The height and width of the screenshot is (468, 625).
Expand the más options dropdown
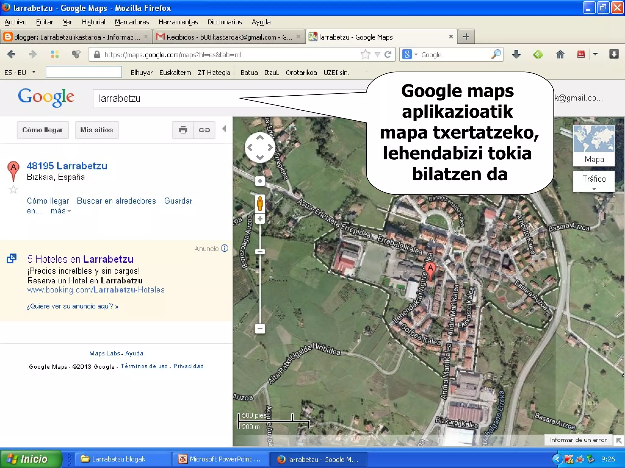61,211
